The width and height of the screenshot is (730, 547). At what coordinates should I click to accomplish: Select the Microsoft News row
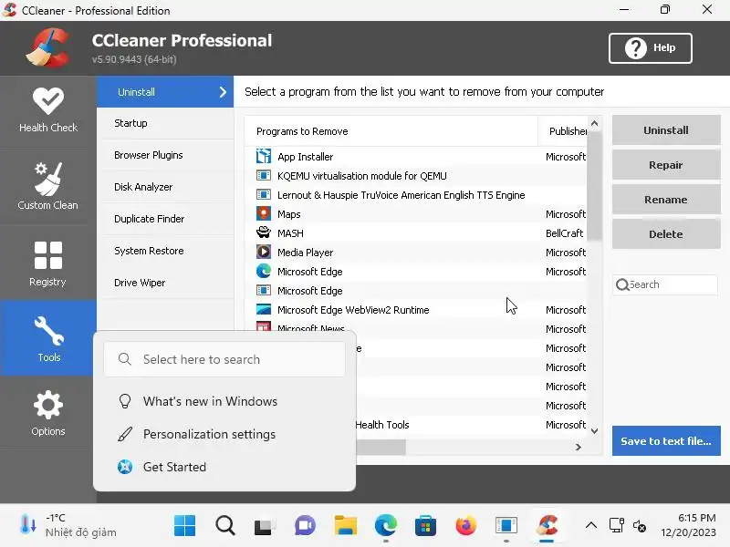(416, 328)
